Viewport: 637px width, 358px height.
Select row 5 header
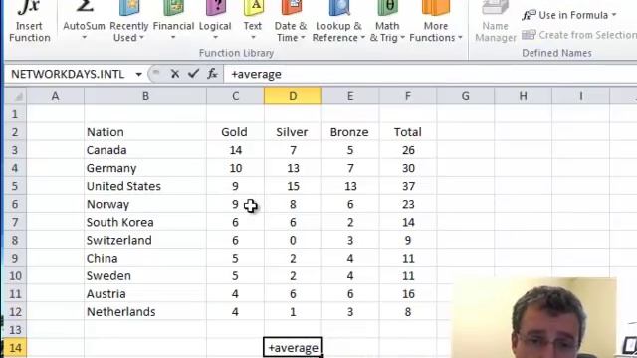point(15,186)
